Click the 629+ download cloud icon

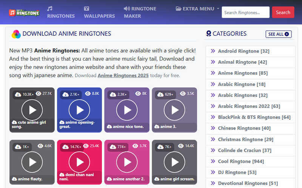[160, 95]
